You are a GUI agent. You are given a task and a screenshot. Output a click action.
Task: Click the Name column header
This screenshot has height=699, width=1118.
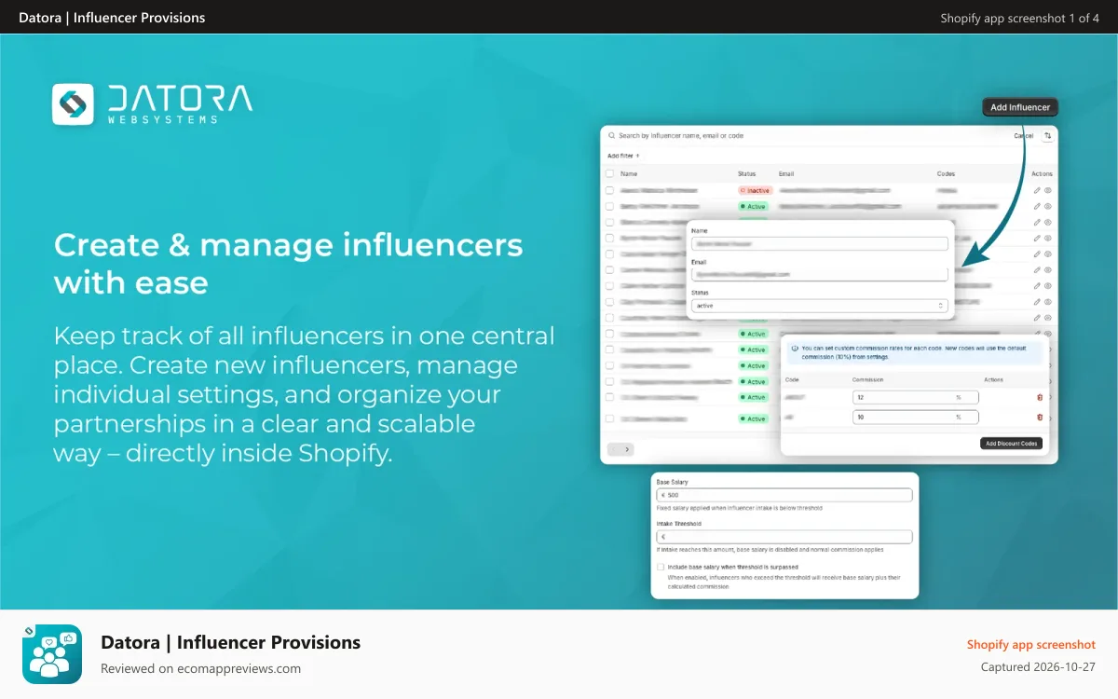(629, 173)
